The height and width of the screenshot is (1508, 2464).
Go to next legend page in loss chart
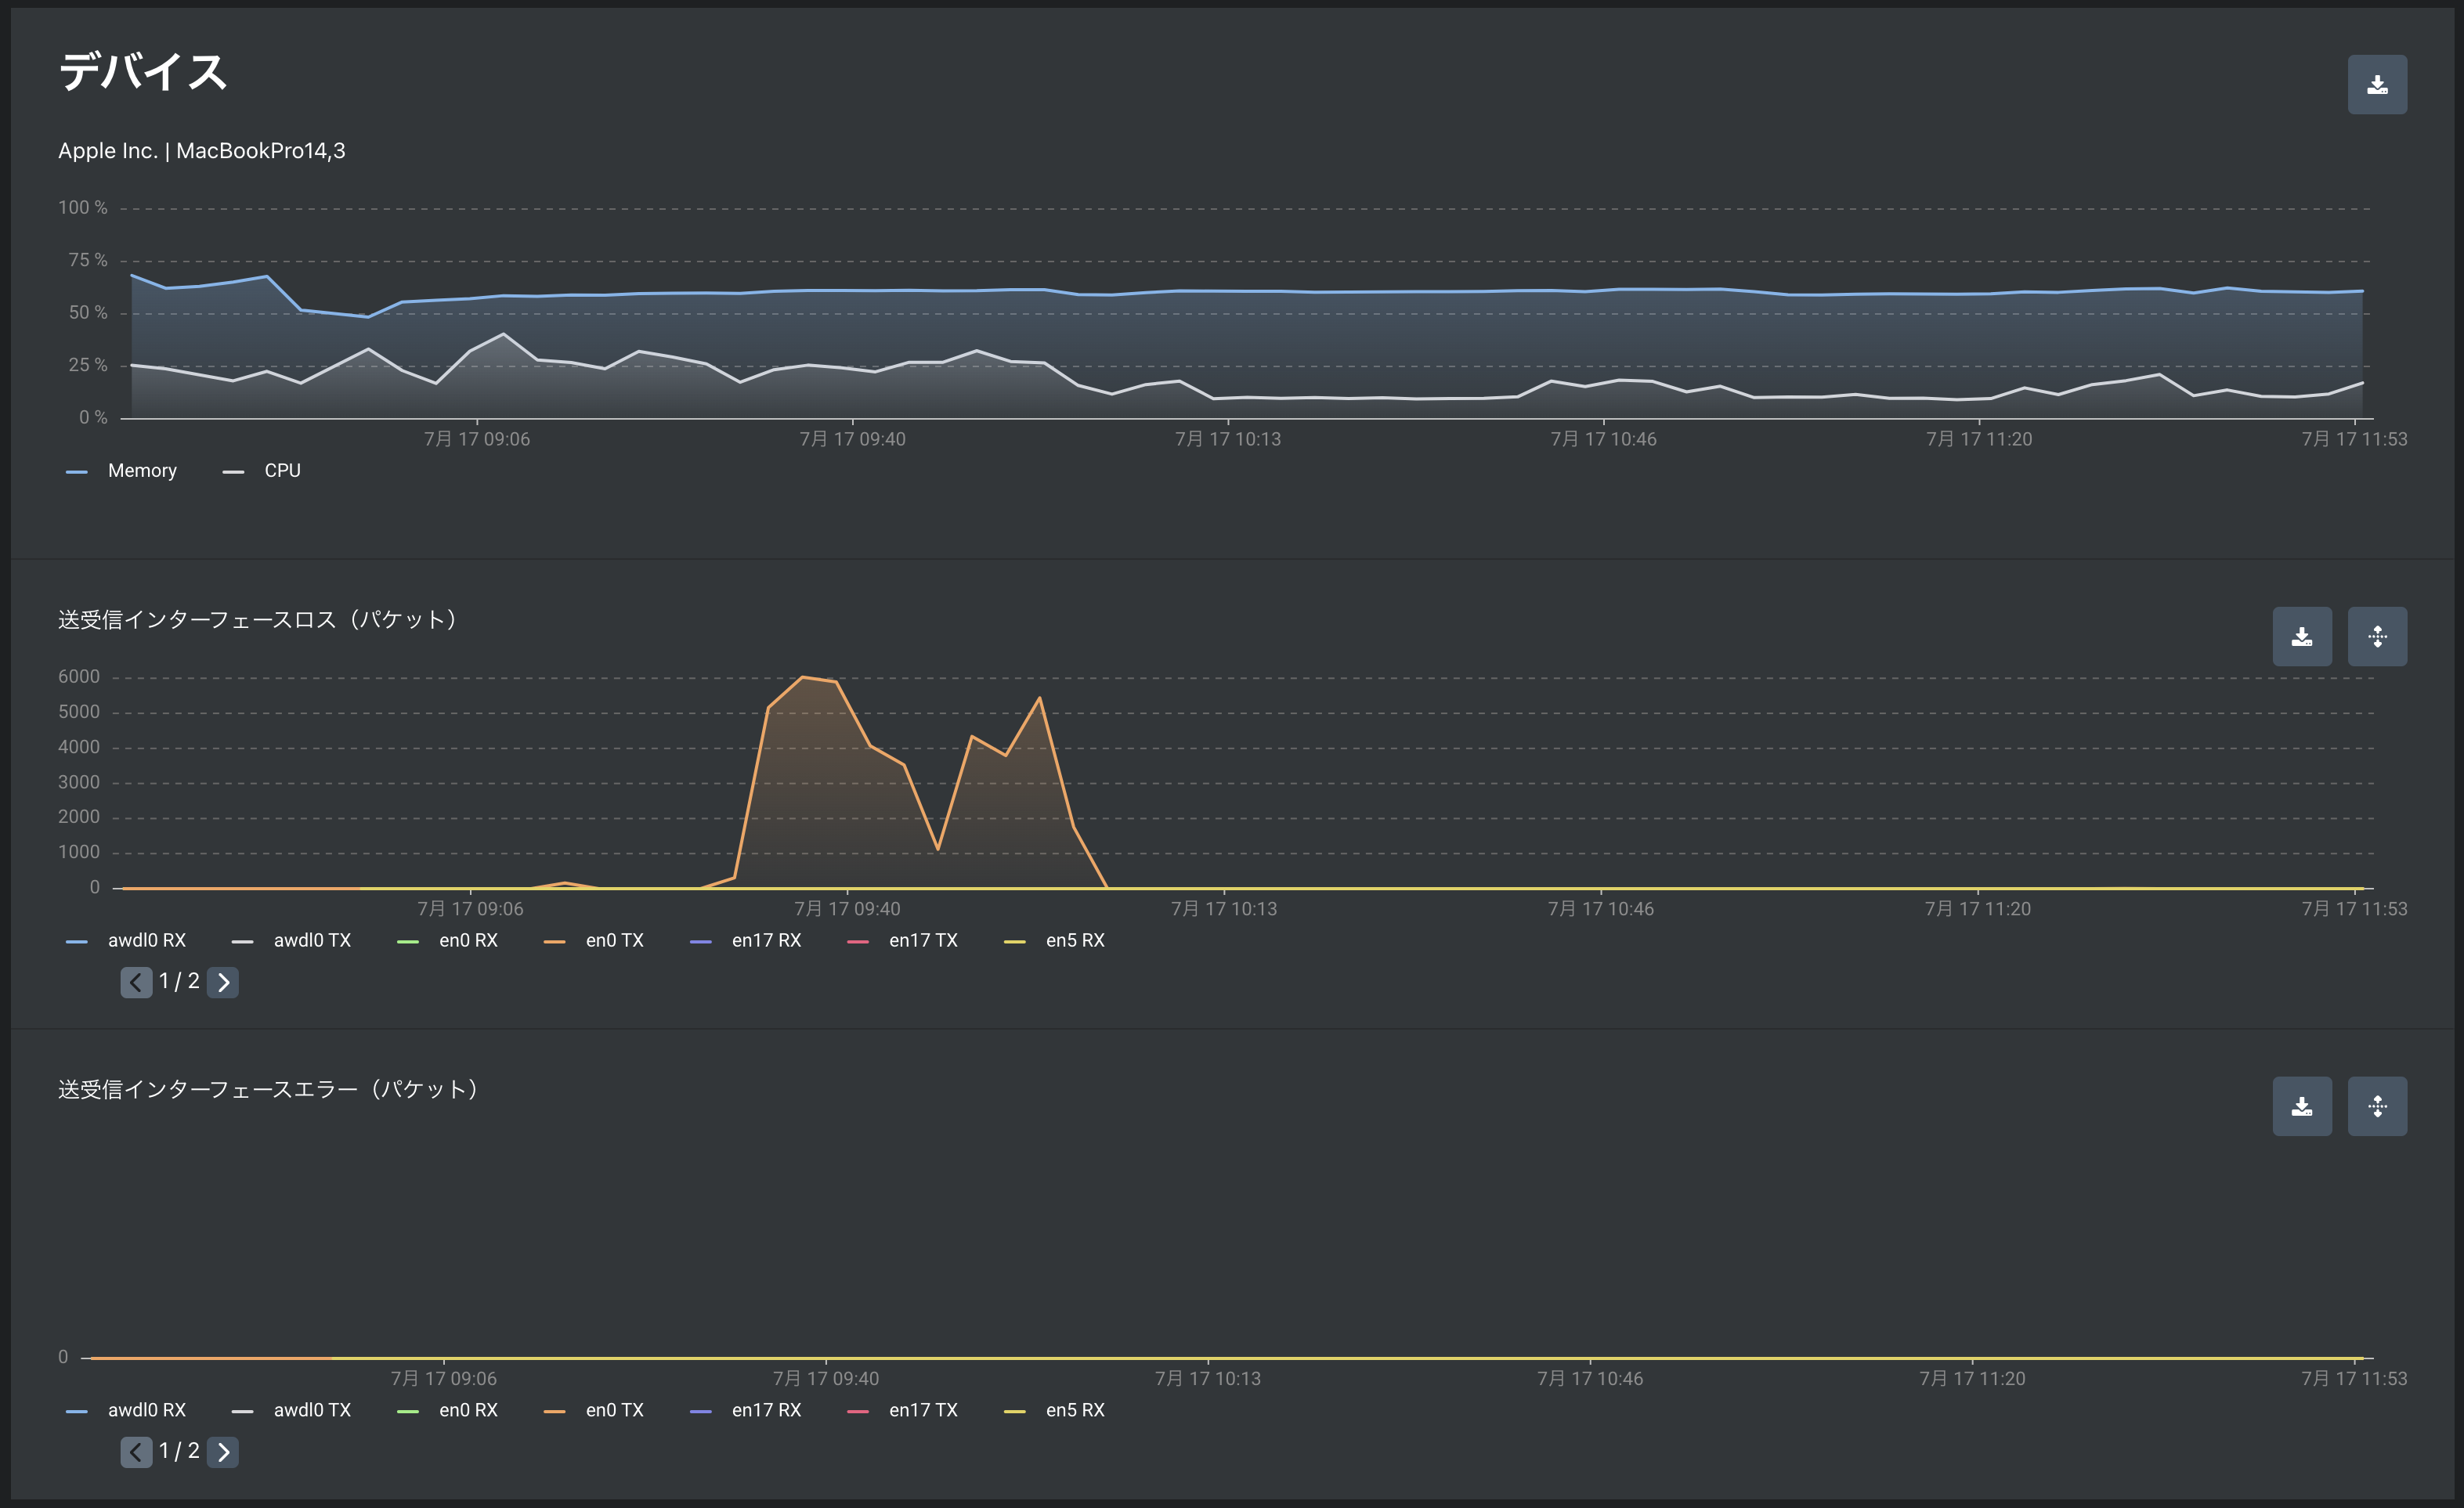click(223, 983)
